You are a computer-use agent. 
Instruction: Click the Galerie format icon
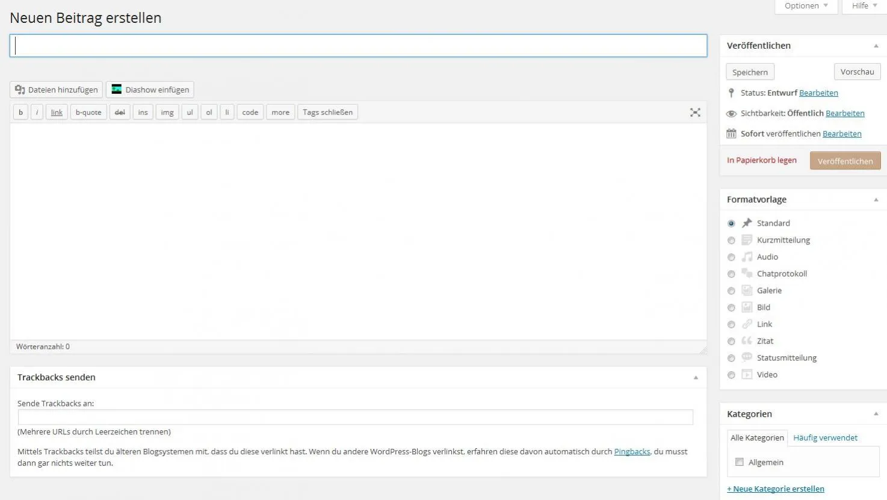747,290
